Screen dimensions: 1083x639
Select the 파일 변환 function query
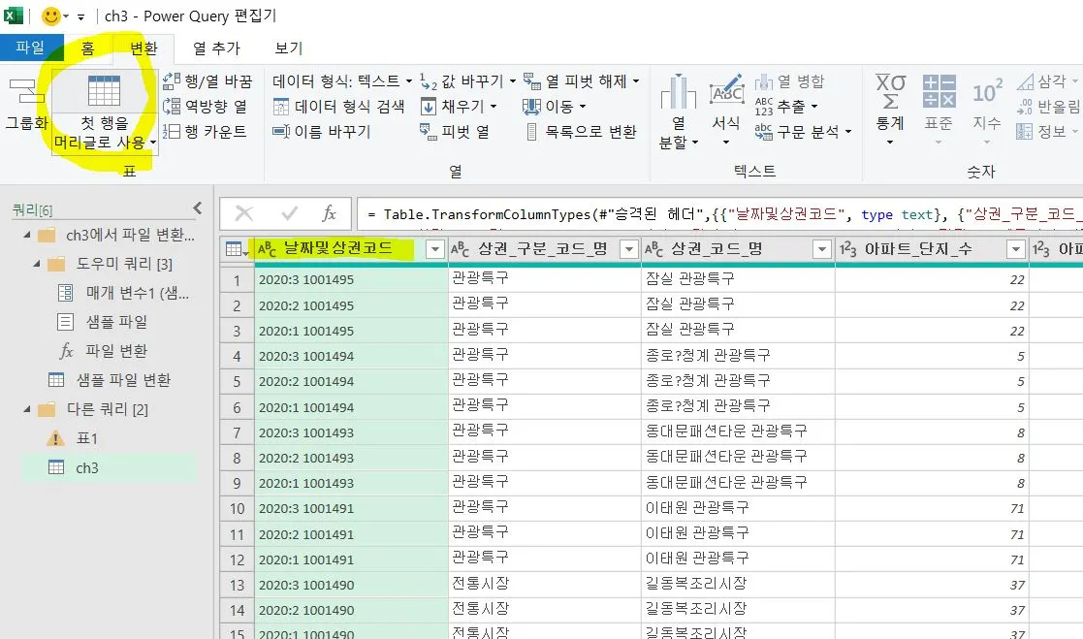pos(105,351)
